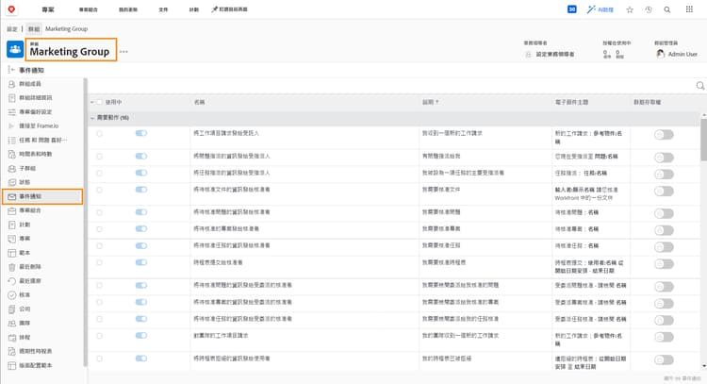Open the nine-dot main menu grid
The width and height of the screenshot is (707, 384).
689,9
